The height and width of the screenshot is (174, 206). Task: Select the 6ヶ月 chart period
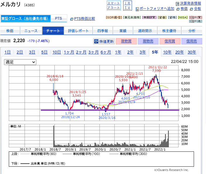[106, 52]
